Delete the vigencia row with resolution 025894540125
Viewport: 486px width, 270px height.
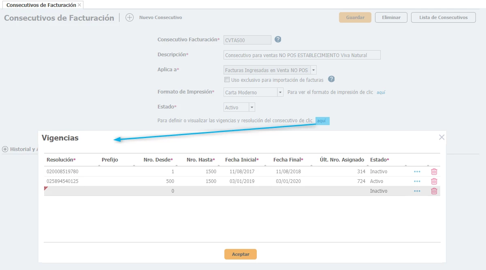pyautogui.click(x=434, y=181)
